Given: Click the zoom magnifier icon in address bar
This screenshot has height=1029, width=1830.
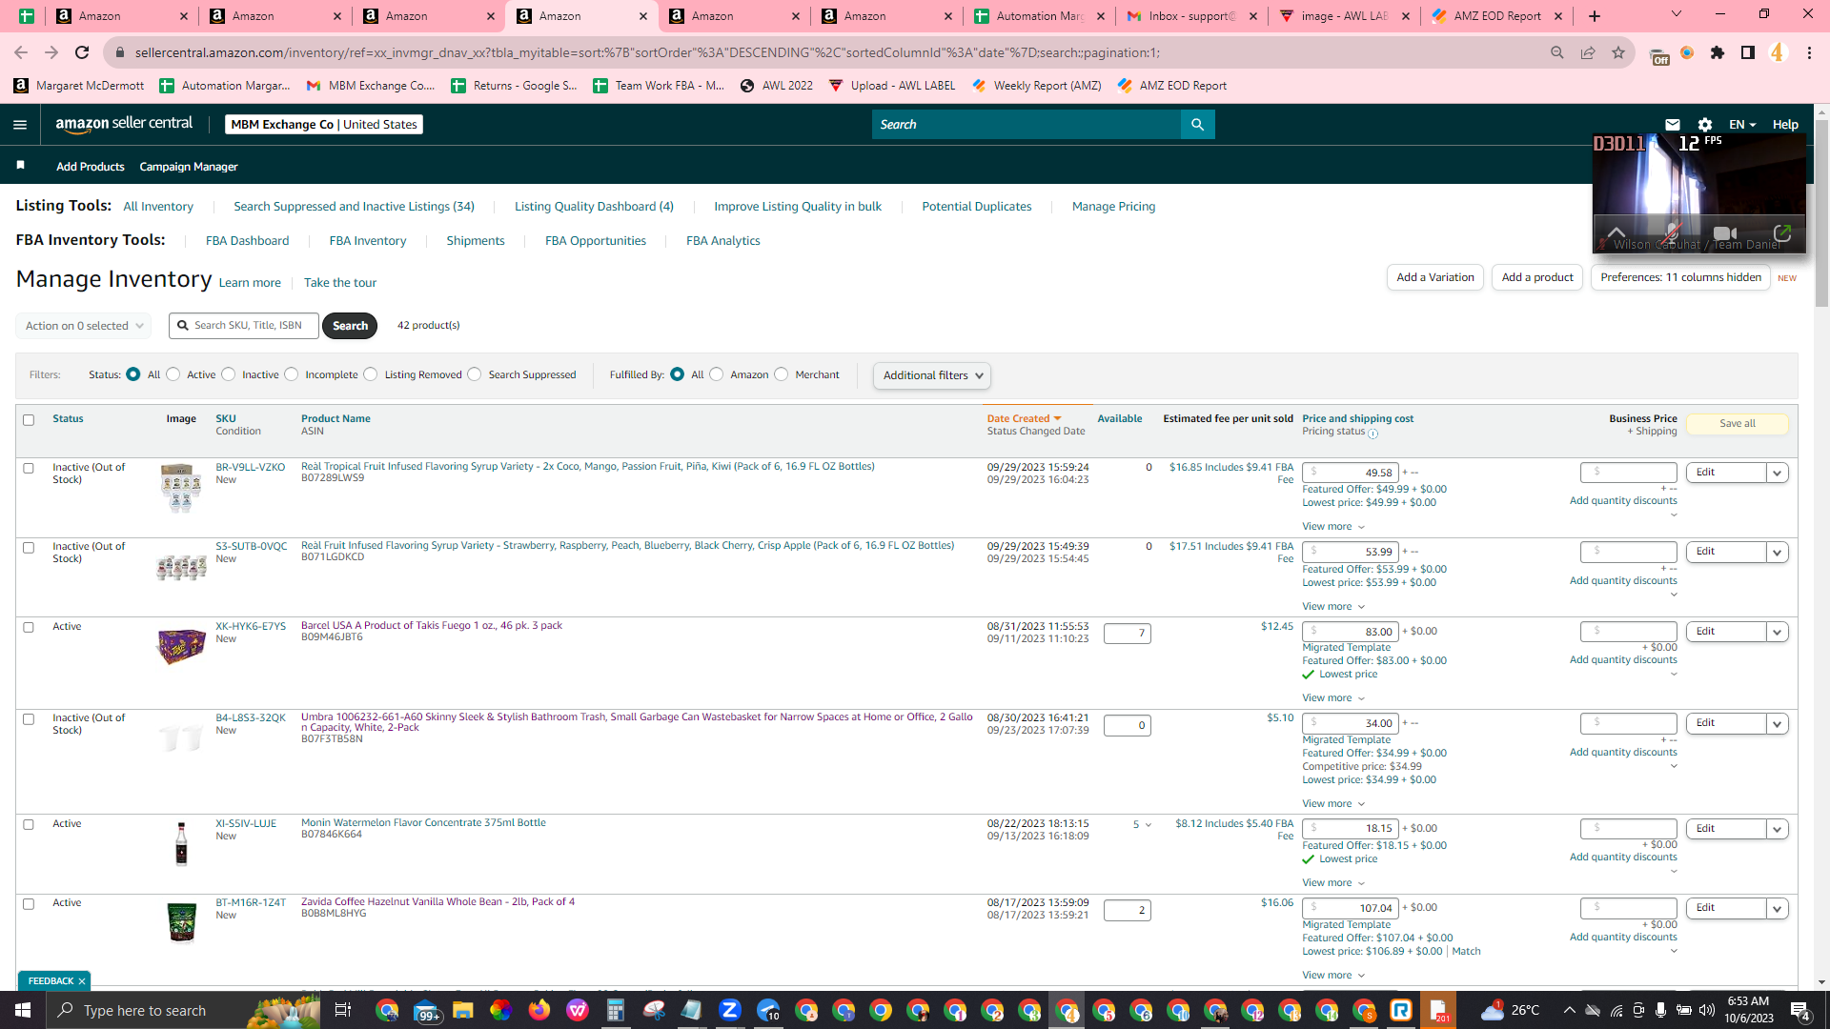Looking at the screenshot, I should [1556, 52].
